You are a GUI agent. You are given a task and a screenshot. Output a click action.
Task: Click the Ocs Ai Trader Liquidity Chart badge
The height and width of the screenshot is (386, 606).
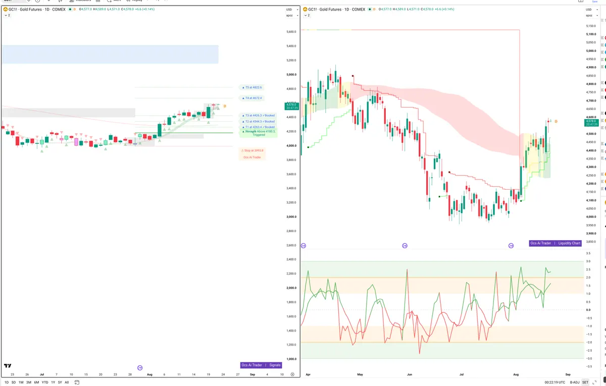tap(555, 243)
